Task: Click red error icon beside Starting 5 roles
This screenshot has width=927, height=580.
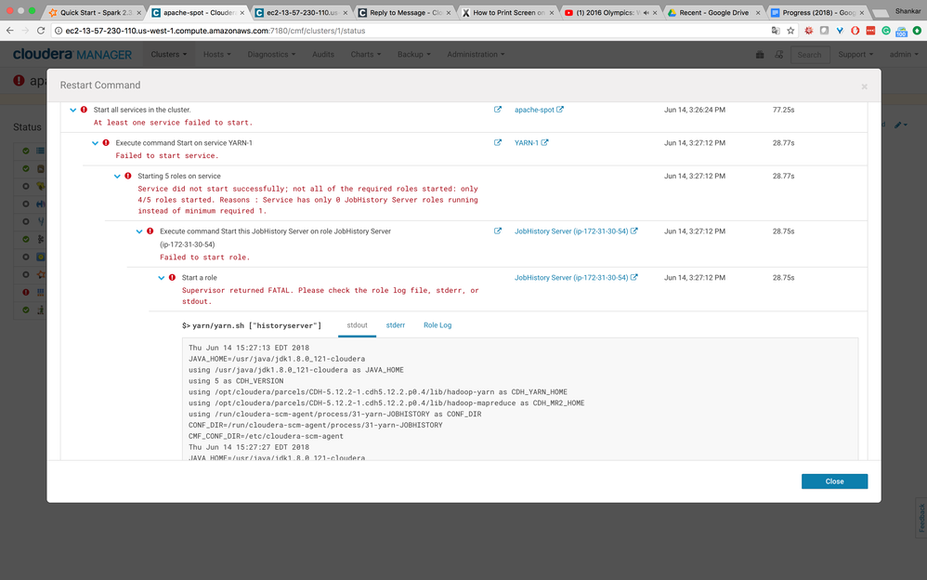Action: pyautogui.click(x=128, y=176)
